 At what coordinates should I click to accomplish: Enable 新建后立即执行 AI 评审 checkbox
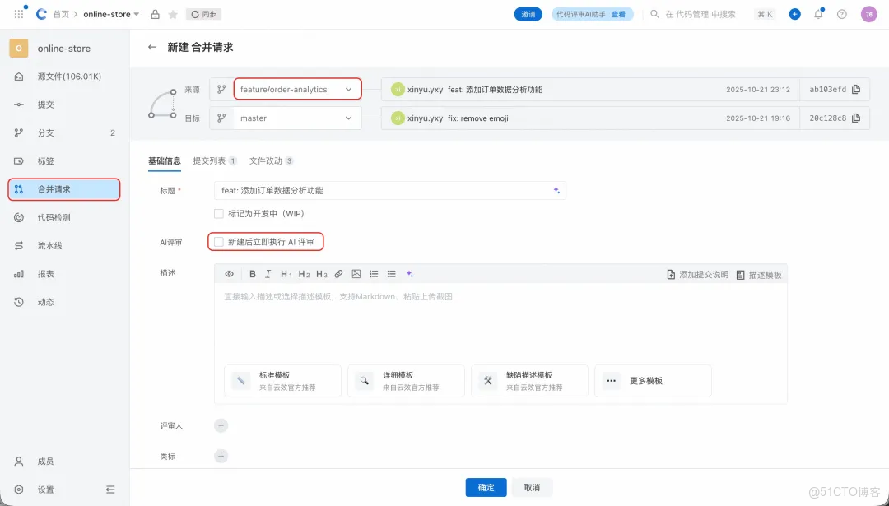point(218,242)
